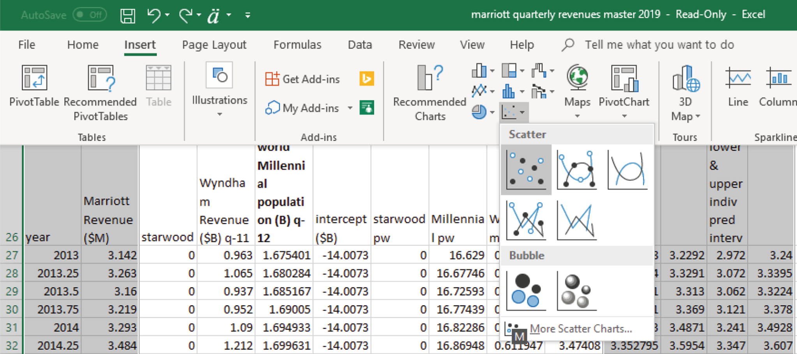The width and height of the screenshot is (797, 354).
Task: Choose Scatter with Straight Lines
Action: (577, 220)
